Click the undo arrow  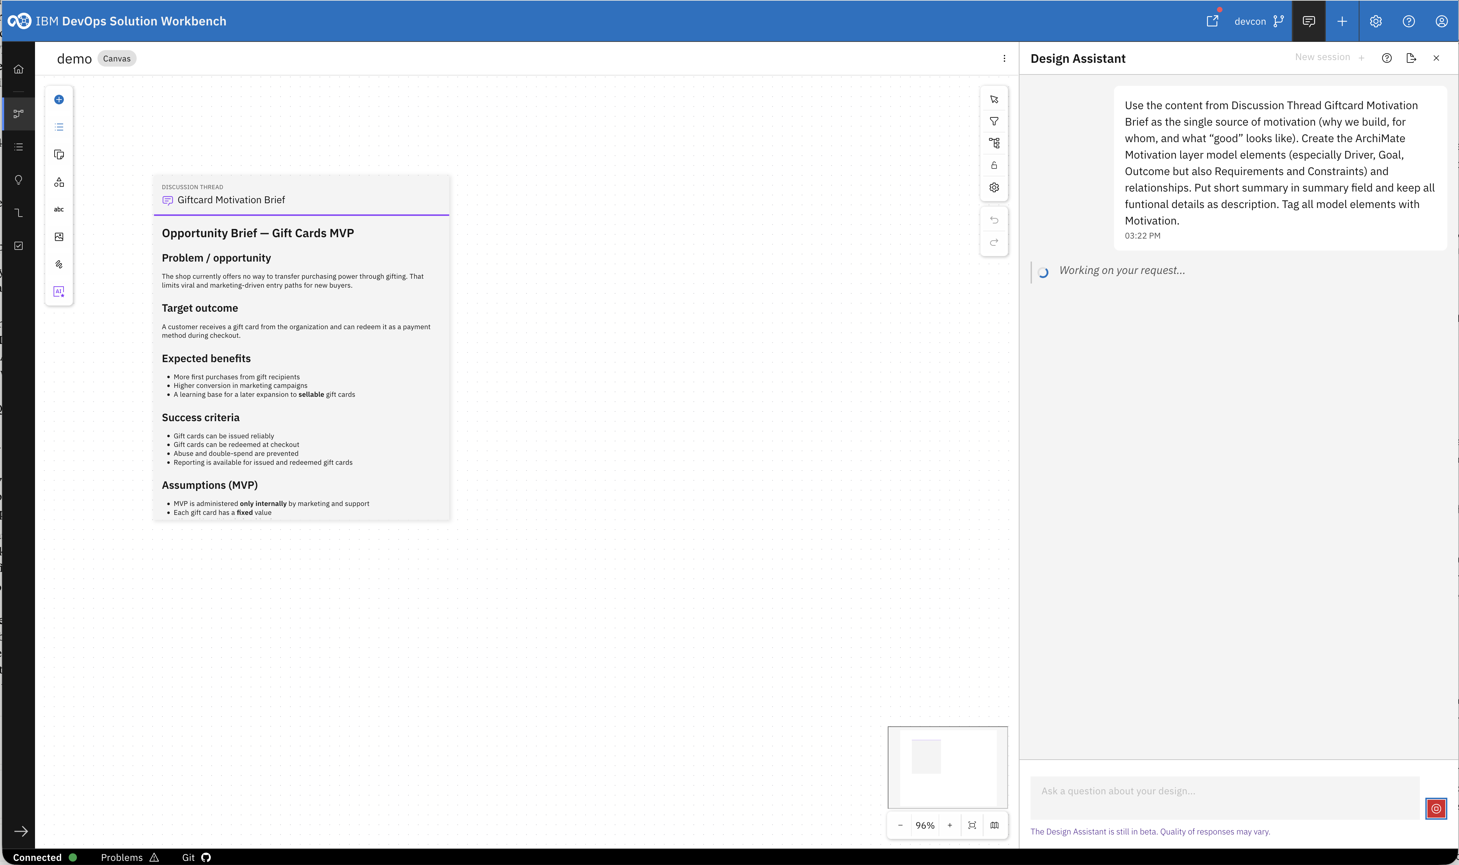[x=994, y=220]
